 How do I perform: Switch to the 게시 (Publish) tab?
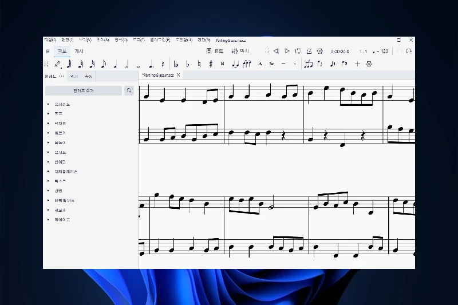point(79,51)
